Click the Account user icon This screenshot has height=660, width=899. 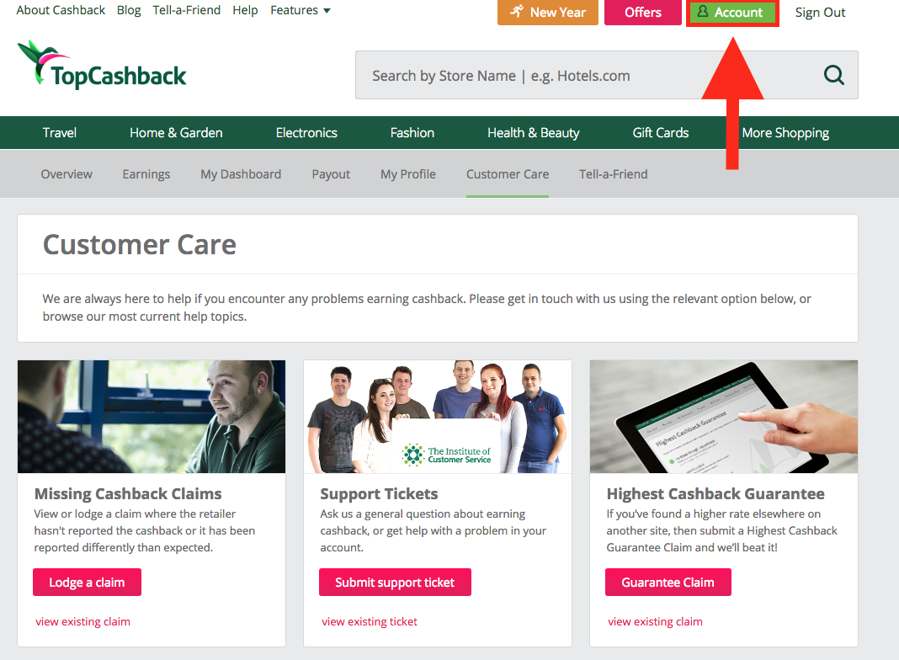pos(702,12)
